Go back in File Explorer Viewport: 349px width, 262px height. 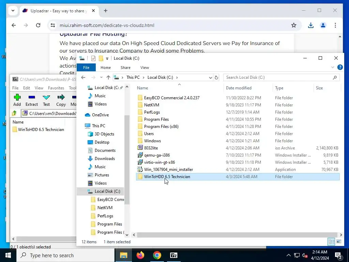[83, 77]
